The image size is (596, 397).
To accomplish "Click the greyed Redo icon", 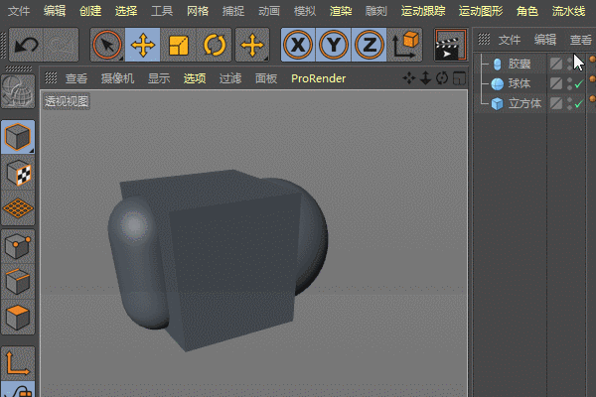I will [x=61, y=45].
